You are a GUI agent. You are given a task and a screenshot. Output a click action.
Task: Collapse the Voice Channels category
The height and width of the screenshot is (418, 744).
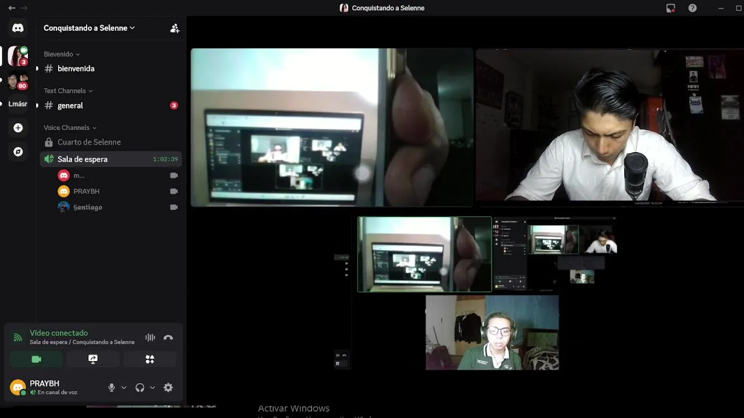pyautogui.click(x=70, y=128)
